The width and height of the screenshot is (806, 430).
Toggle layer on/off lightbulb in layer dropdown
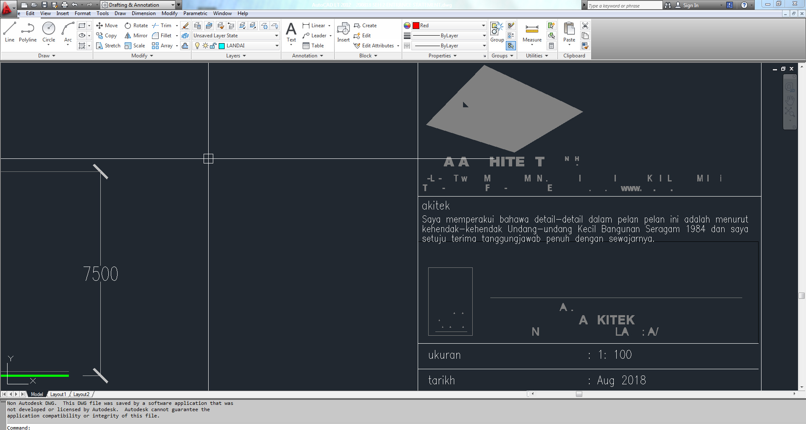[x=197, y=46]
